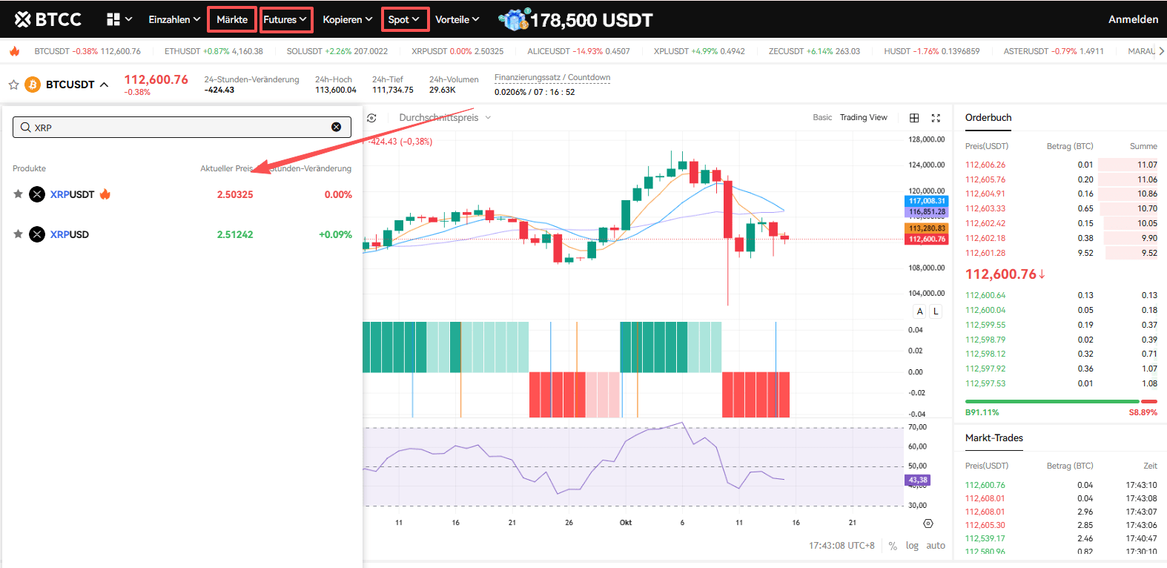Click the orange Bitcoin coin icon

coord(33,85)
